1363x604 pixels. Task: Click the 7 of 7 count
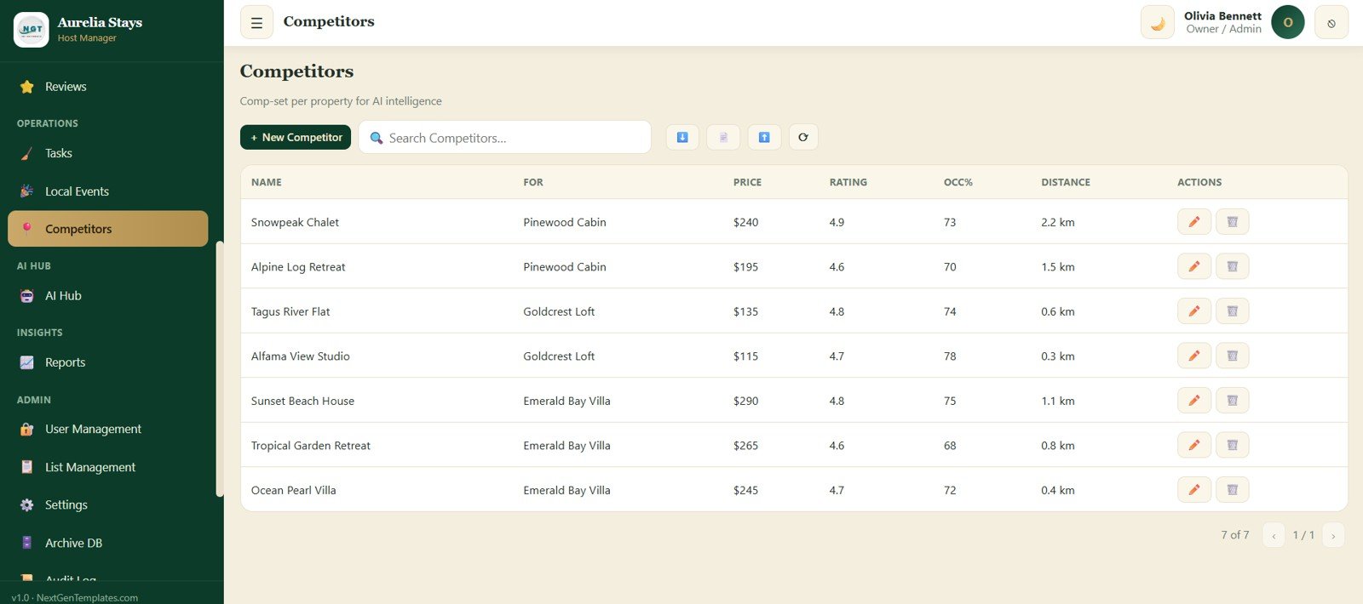click(1234, 535)
